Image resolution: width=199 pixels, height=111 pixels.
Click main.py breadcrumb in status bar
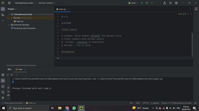pyautogui.click(x=31, y=103)
